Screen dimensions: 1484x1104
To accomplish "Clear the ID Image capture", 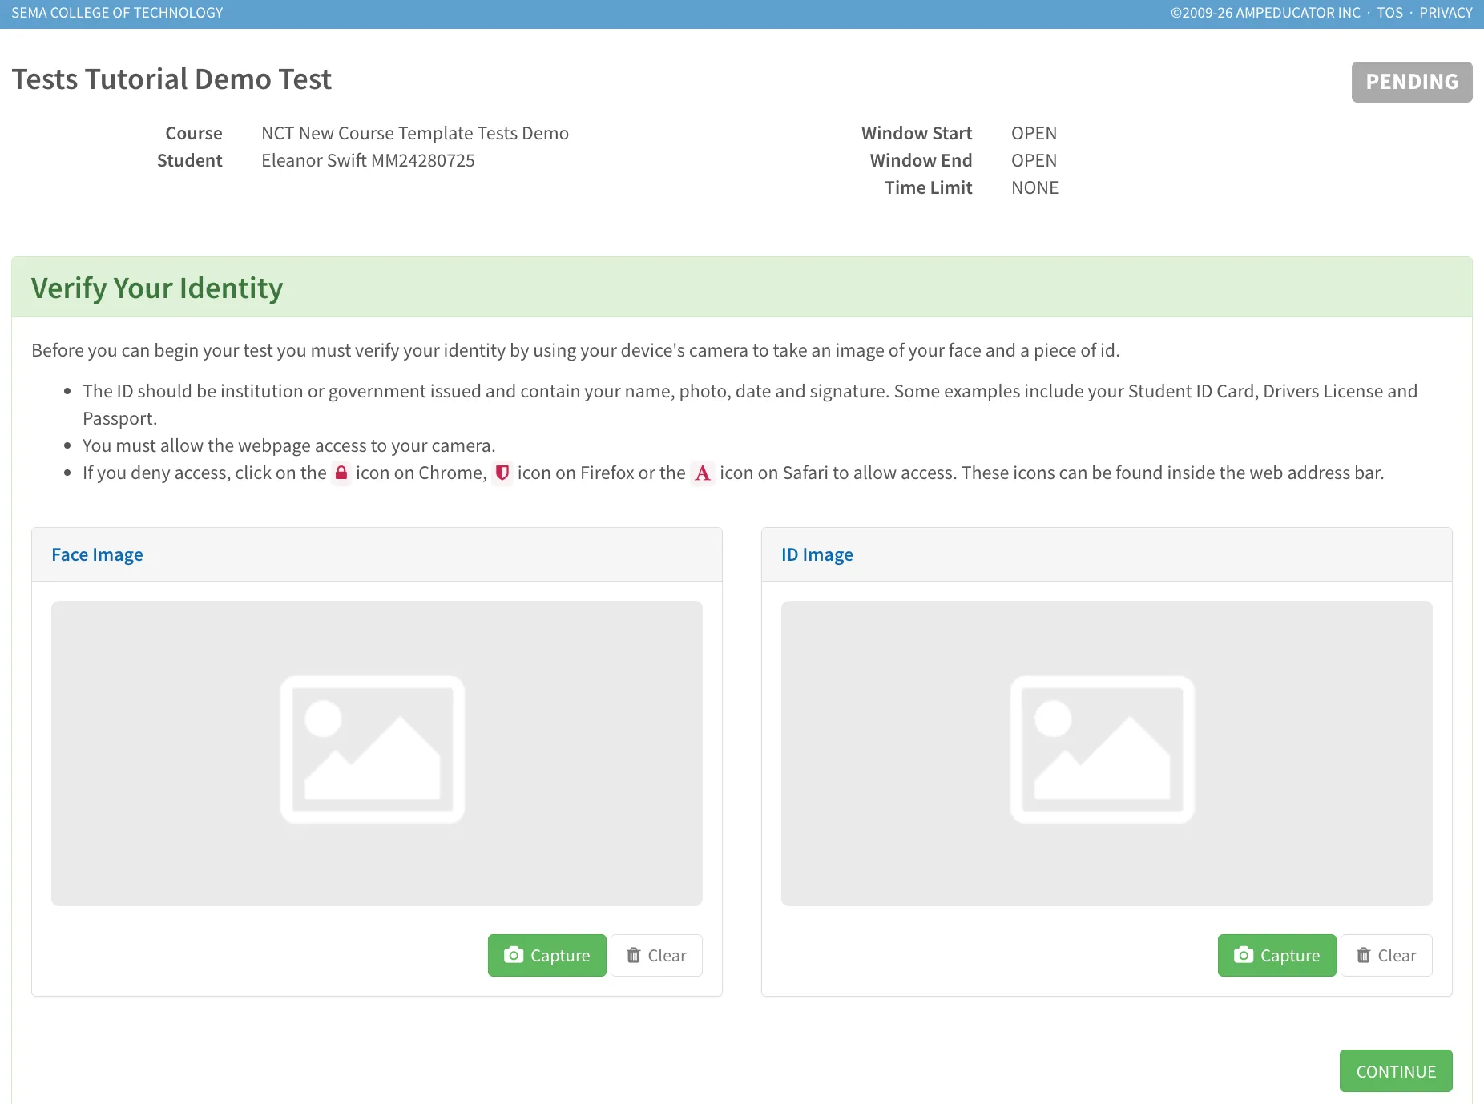I will tap(1386, 955).
